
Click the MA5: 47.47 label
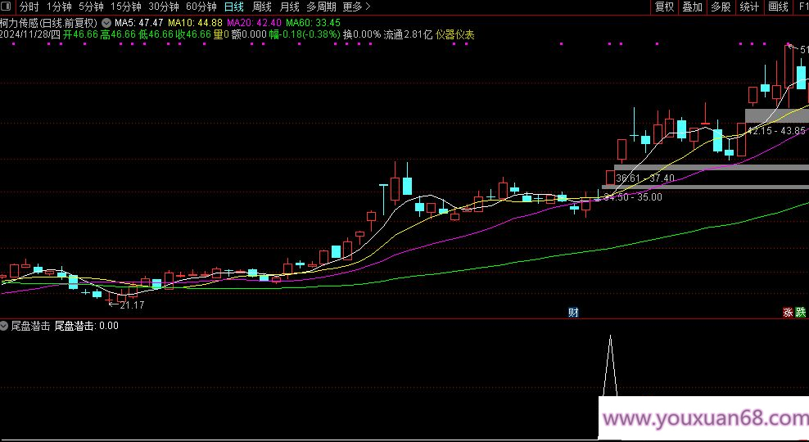click(x=138, y=23)
